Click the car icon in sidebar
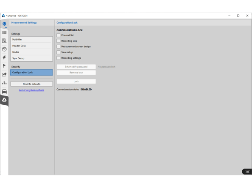 (x=4, y=91)
